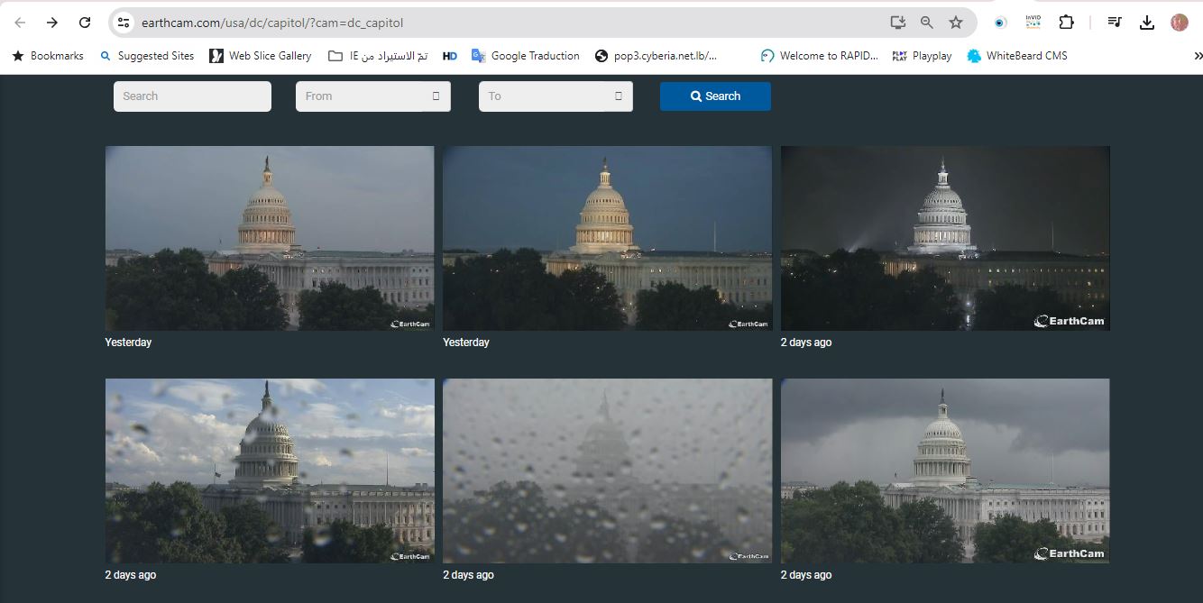Expand the hidden bookmarks overflow chevron
Image resolution: width=1203 pixels, height=603 pixels.
click(x=1196, y=56)
